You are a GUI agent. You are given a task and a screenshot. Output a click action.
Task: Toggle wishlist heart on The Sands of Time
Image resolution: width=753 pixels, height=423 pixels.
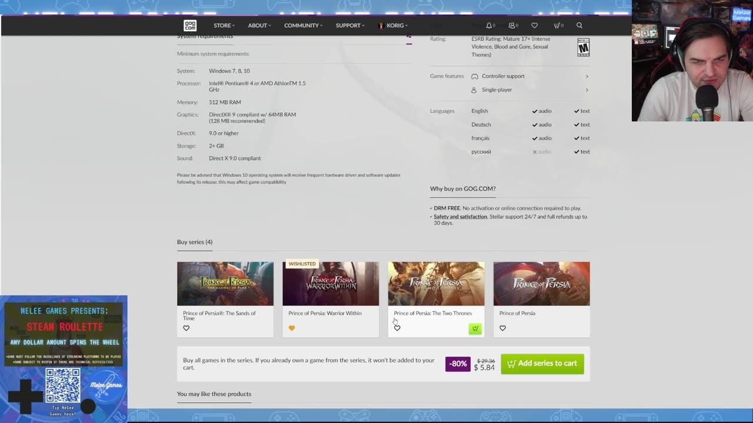coord(186,328)
